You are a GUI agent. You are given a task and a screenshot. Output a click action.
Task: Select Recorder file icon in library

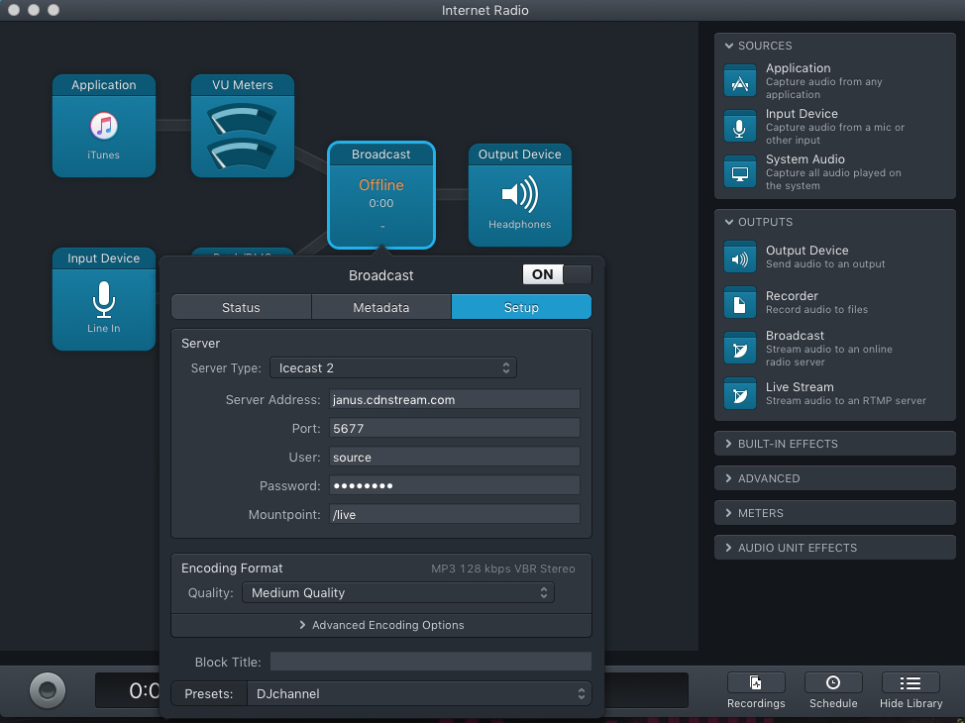[x=740, y=303]
